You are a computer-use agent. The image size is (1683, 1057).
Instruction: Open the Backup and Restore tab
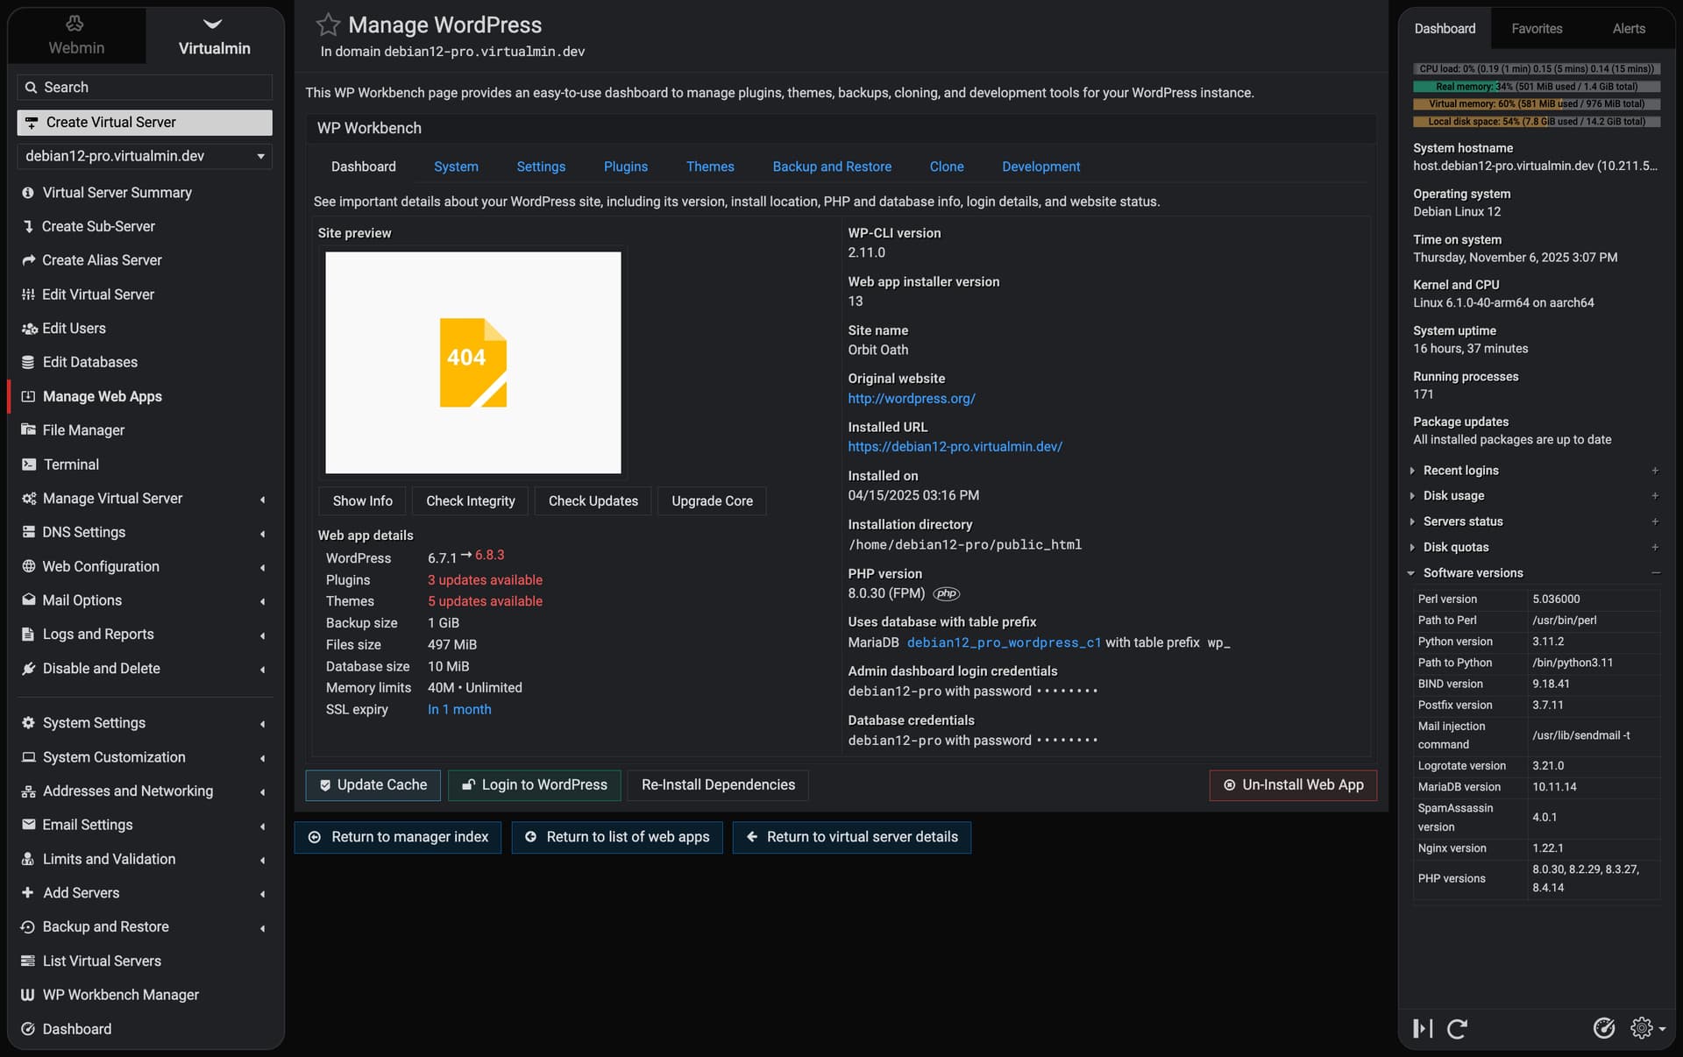point(831,167)
